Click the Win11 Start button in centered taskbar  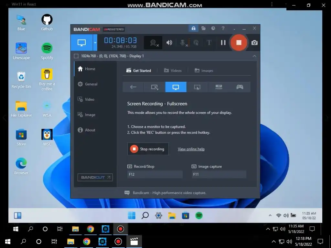[x=132, y=215]
